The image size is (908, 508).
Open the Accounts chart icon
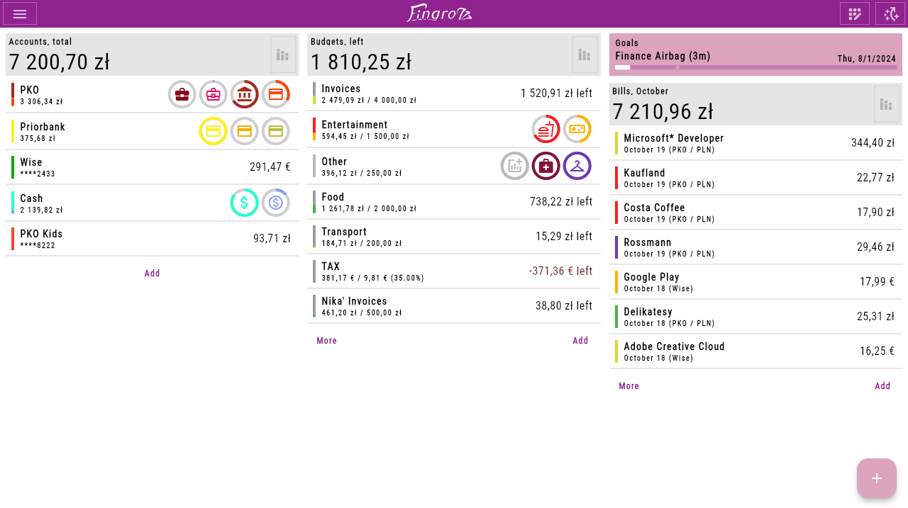coord(283,55)
